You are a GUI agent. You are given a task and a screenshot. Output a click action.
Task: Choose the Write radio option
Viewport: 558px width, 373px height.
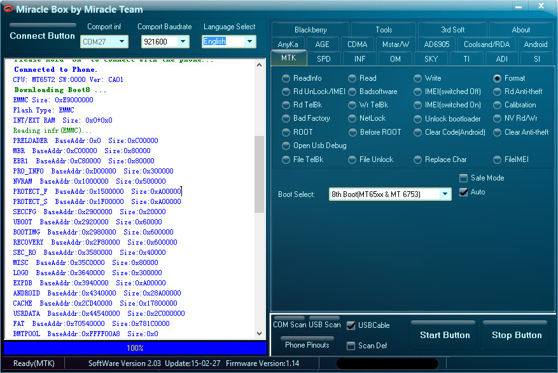pyautogui.click(x=418, y=78)
